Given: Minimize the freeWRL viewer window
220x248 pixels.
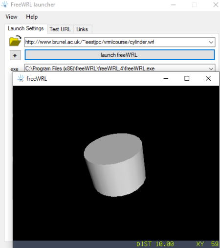Looking at the screenshot, I should [166, 78].
